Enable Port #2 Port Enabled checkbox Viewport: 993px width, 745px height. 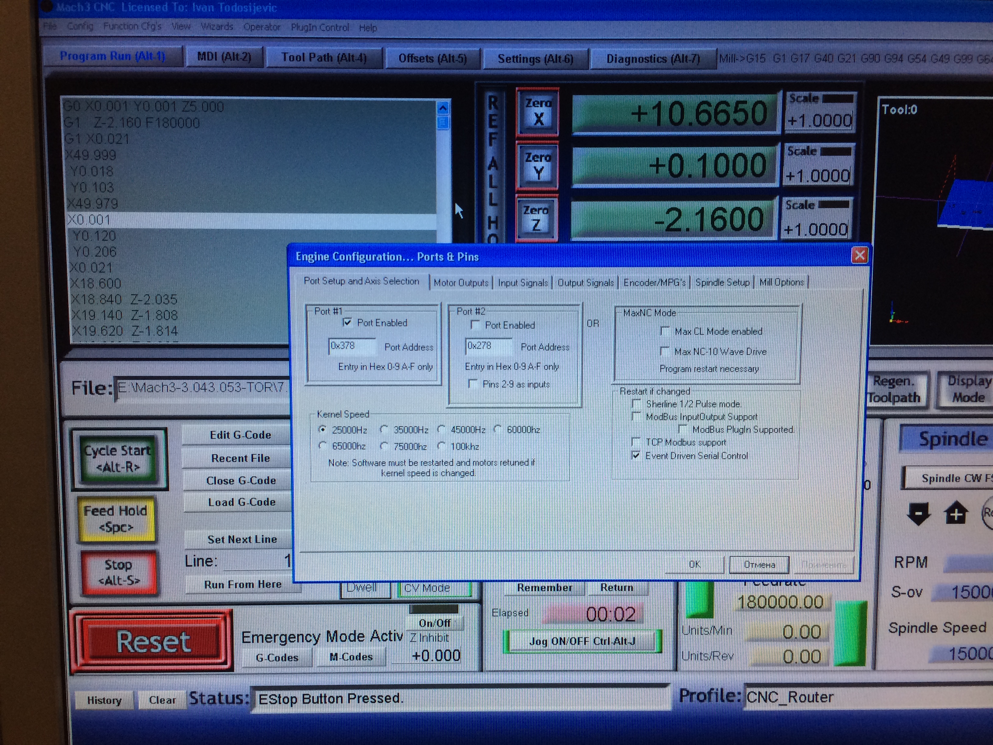pyautogui.click(x=476, y=325)
